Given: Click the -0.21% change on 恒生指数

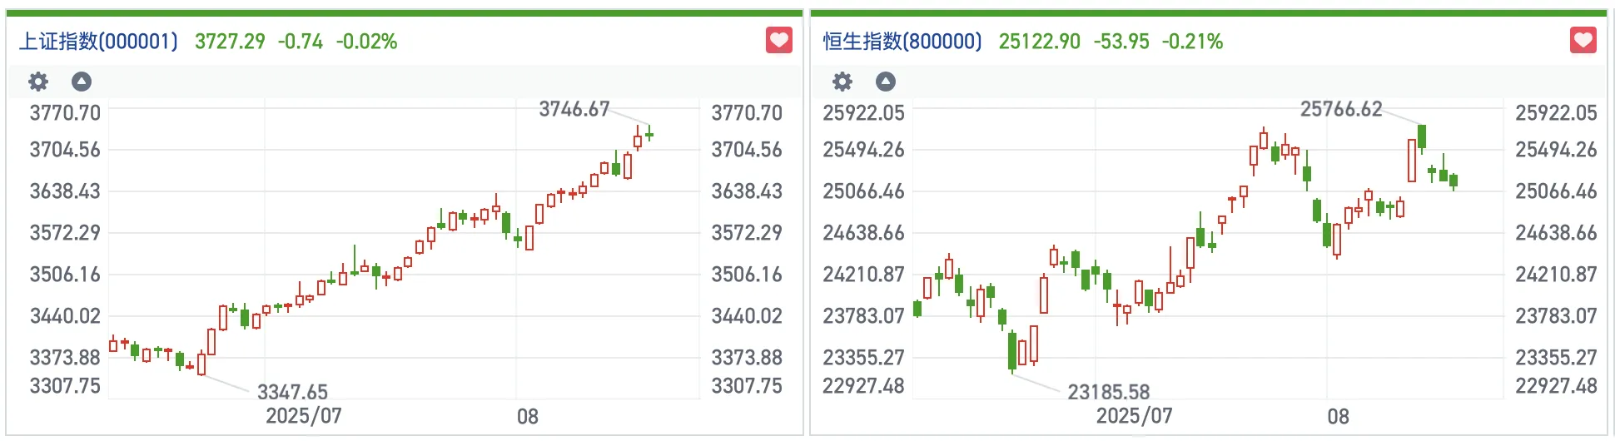Looking at the screenshot, I should 1192,42.
